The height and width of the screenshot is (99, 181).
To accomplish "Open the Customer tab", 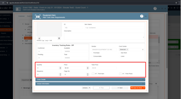I will coord(22,16).
